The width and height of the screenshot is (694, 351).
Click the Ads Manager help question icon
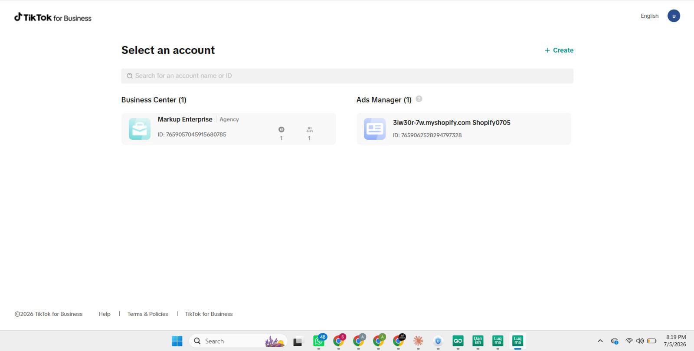[x=419, y=99]
